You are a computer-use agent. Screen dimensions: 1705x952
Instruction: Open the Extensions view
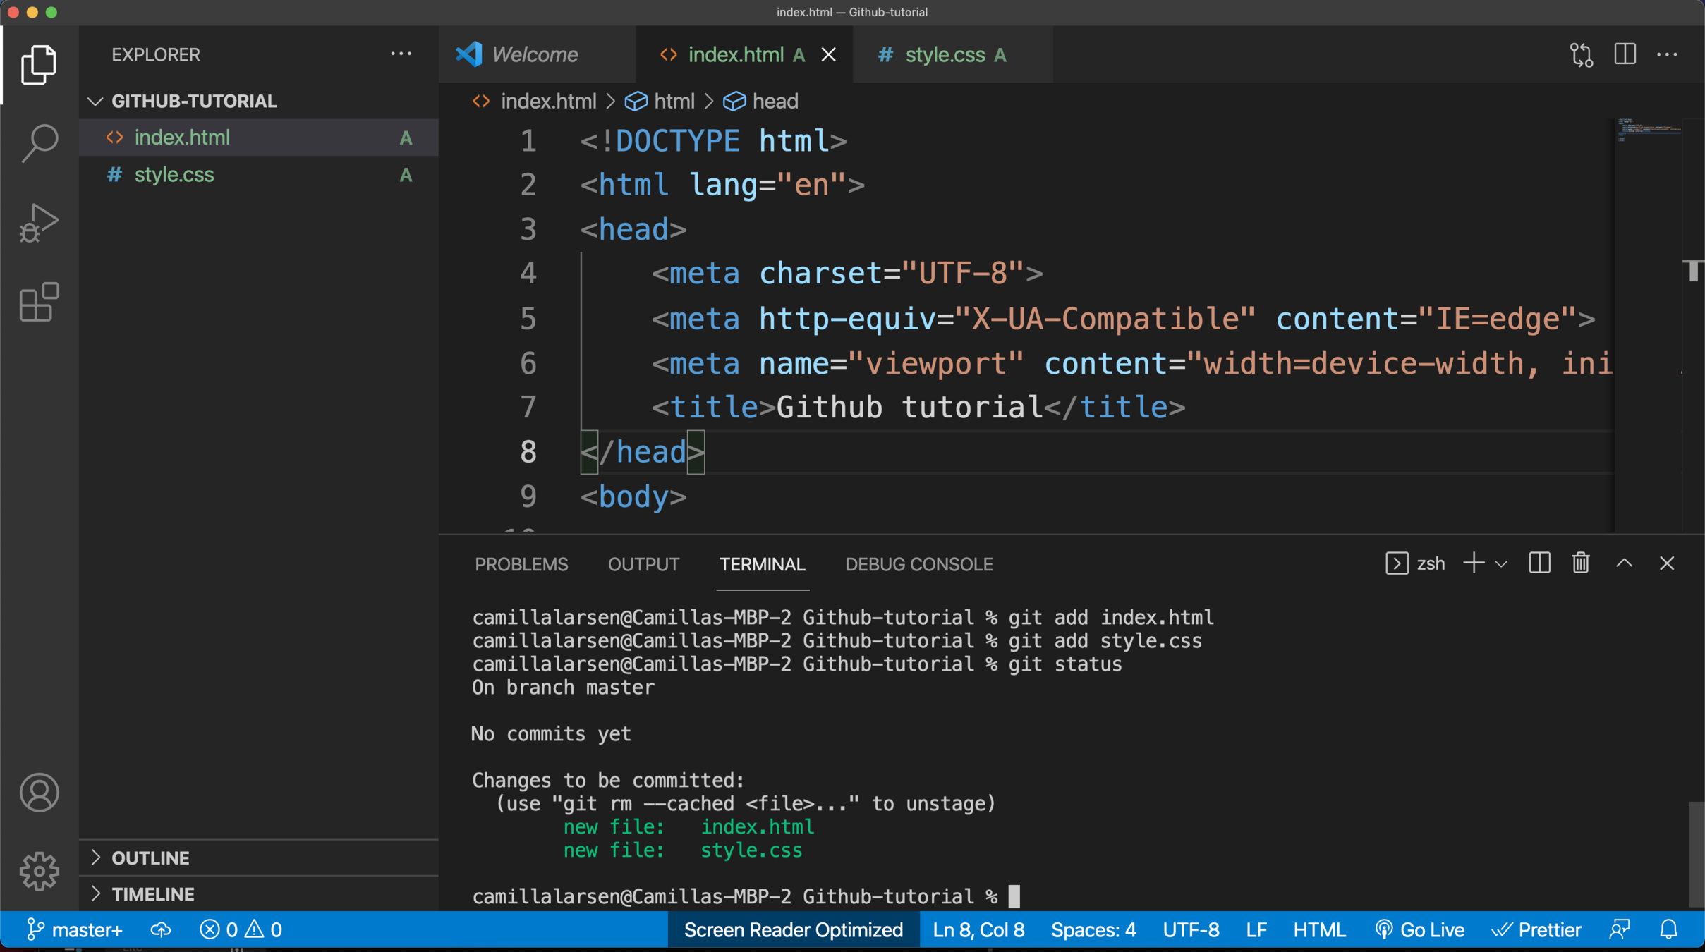click(x=39, y=303)
